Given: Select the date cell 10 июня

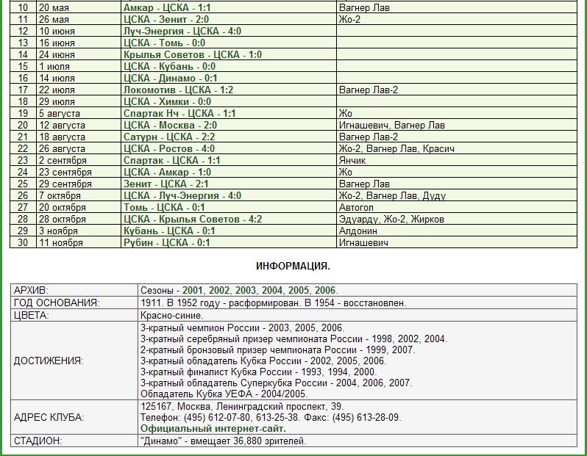Looking at the screenshot, I should coord(79,32).
